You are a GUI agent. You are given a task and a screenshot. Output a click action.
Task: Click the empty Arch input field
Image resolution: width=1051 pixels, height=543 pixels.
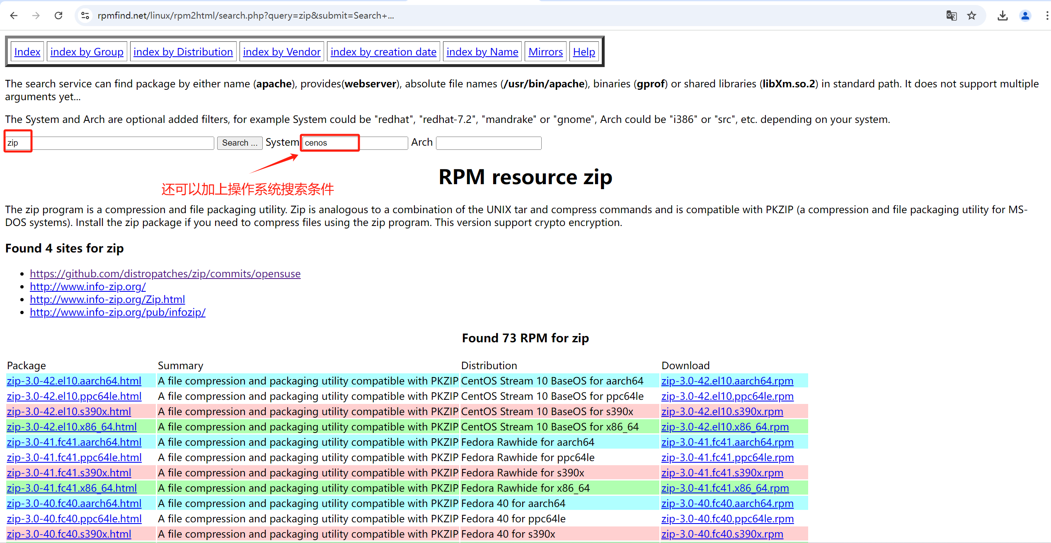[488, 143]
